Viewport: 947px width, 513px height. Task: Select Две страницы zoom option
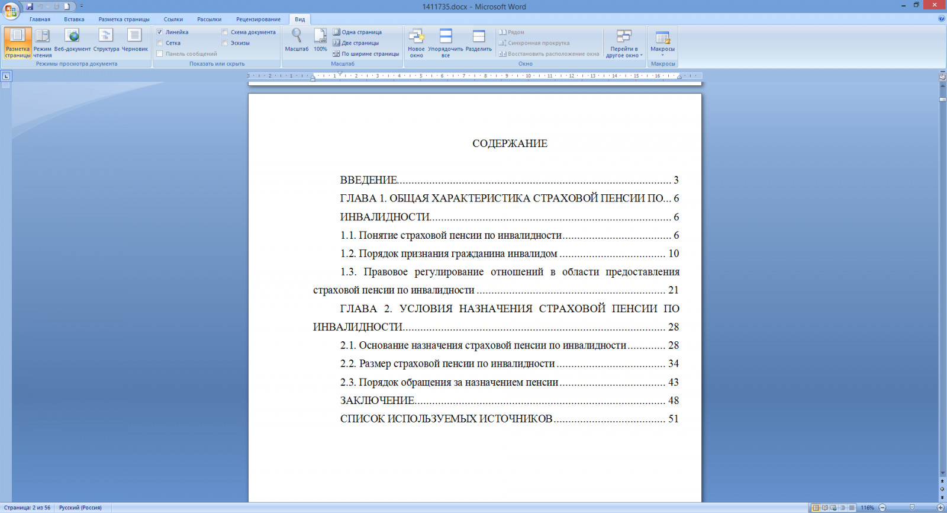(356, 43)
